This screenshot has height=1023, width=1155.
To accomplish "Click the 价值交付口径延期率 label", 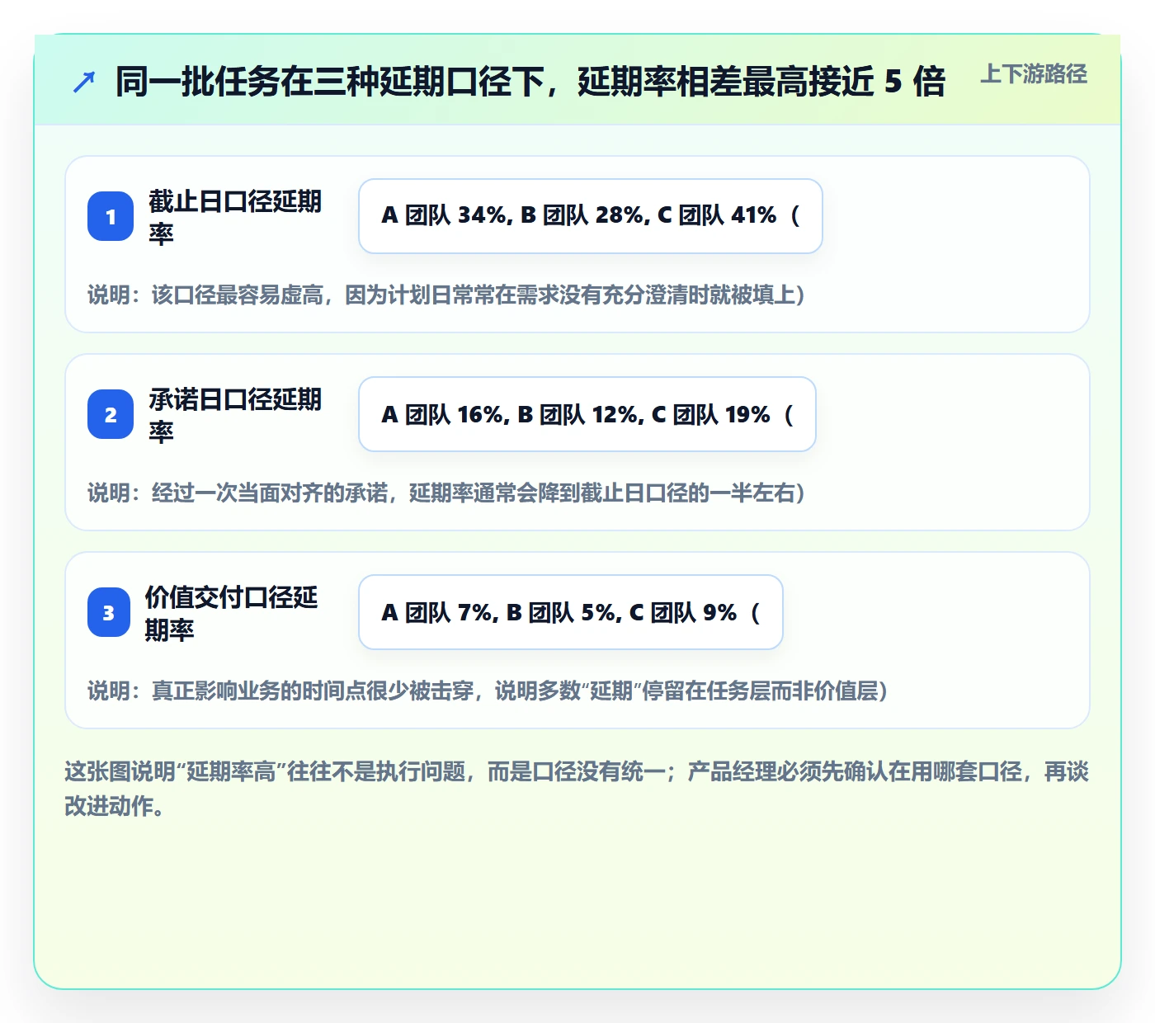I will 232,613.
